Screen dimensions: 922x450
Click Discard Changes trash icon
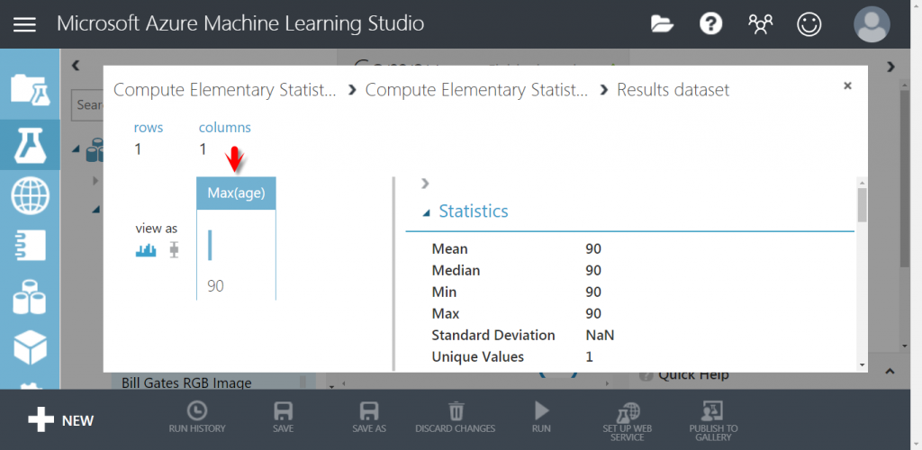pos(455,418)
